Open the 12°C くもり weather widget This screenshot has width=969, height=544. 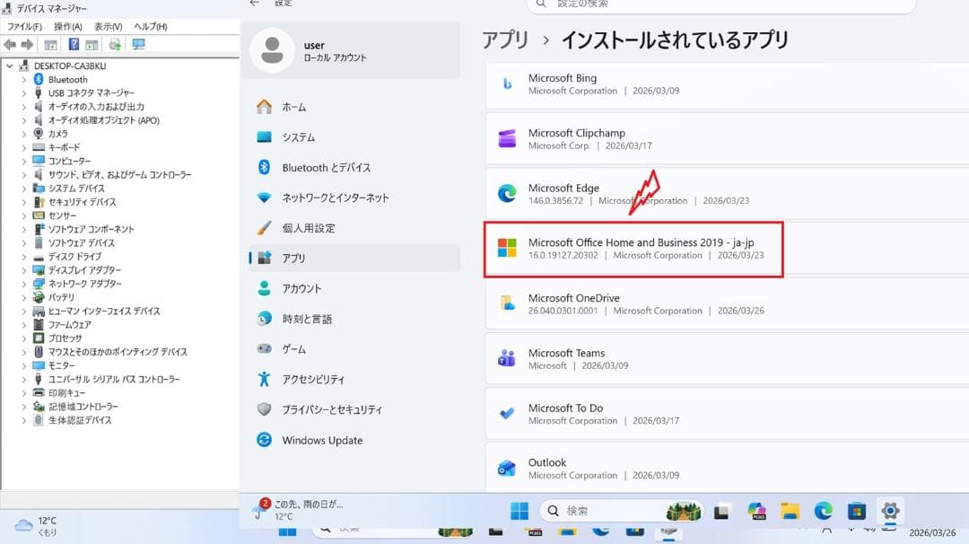pos(37,526)
